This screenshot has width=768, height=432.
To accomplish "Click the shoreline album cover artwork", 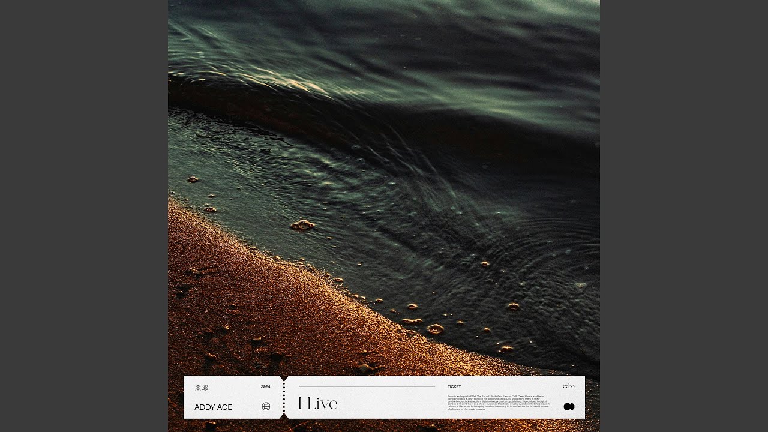I will (x=384, y=216).
